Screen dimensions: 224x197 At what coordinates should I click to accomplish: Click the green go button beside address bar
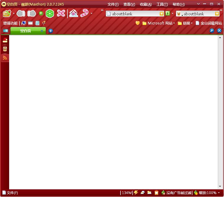pos(168,14)
